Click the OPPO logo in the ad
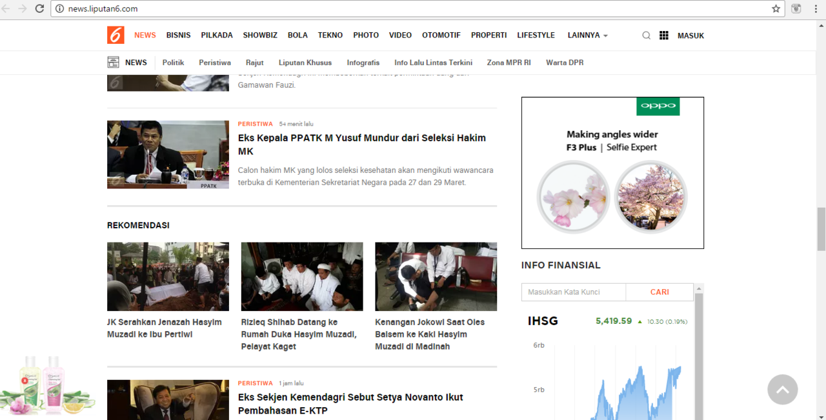This screenshot has height=420, width=826. [658, 106]
